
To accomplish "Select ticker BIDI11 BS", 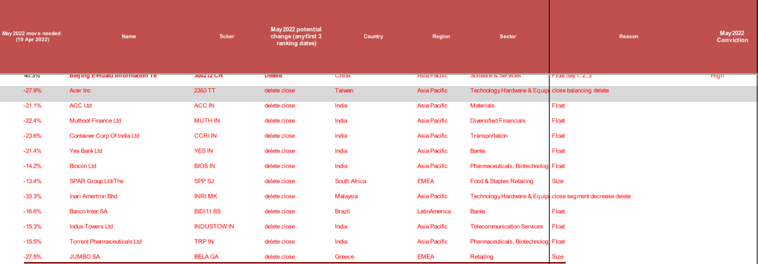I will [208, 211].
